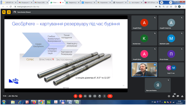Viewport: 186px width, 105px height.
Task: Open the Activities shapes icon
Action: [182, 96]
